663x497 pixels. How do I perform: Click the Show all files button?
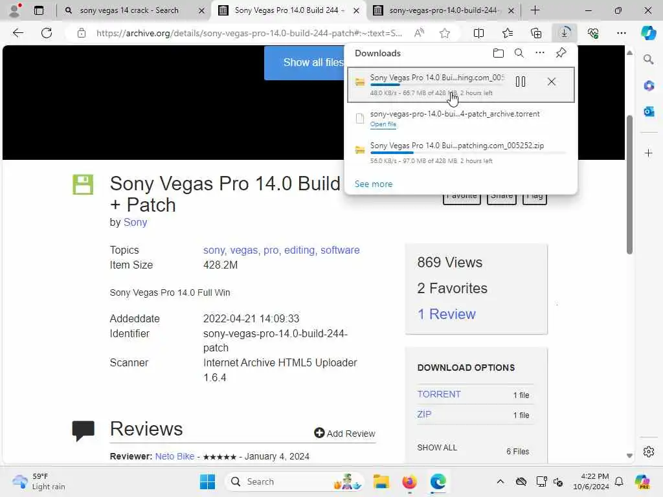[304, 63]
